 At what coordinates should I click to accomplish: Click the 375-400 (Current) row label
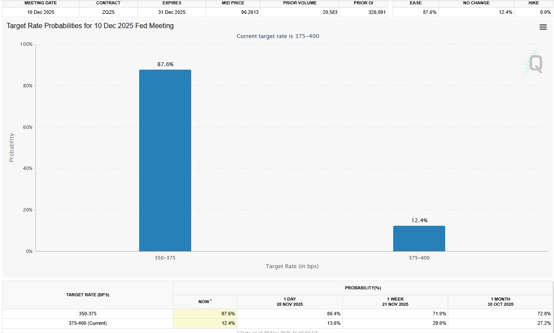pos(88,323)
